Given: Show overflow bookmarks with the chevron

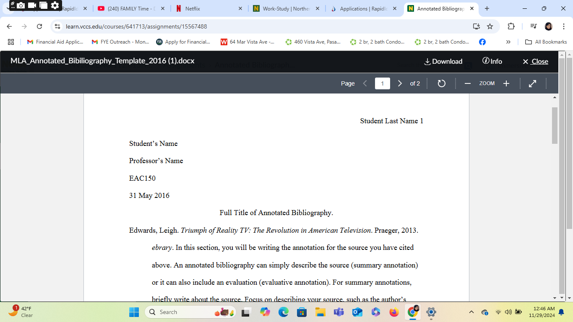Looking at the screenshot, I should (508, 42).
